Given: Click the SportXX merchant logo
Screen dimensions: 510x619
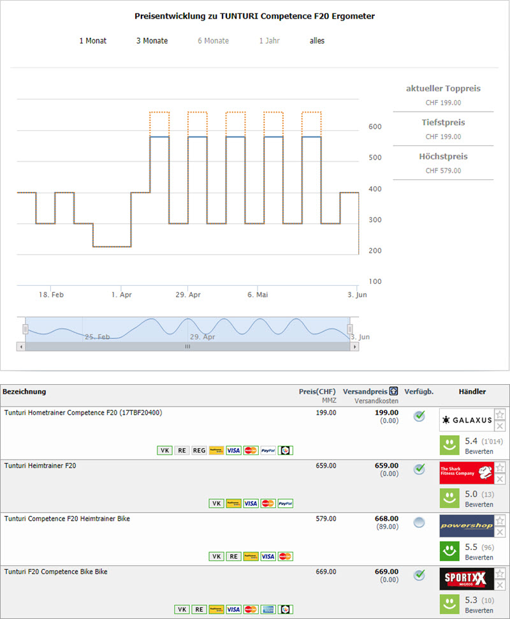Looking at the screenshot, I should pyautogui.click(x=466, y=579).
